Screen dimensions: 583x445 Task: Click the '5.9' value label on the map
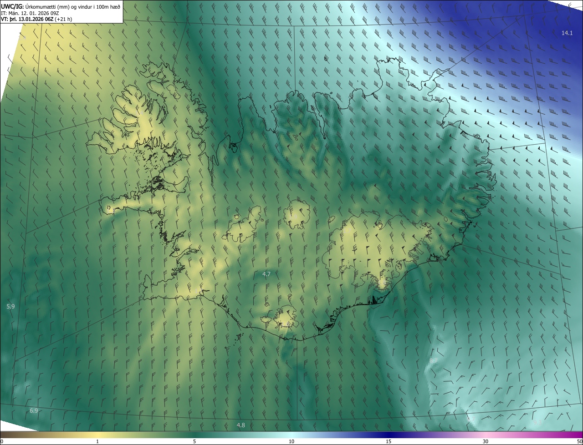point(10,307)
